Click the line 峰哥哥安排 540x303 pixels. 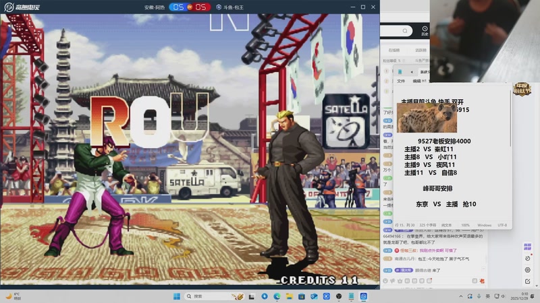tap(437, 189)
